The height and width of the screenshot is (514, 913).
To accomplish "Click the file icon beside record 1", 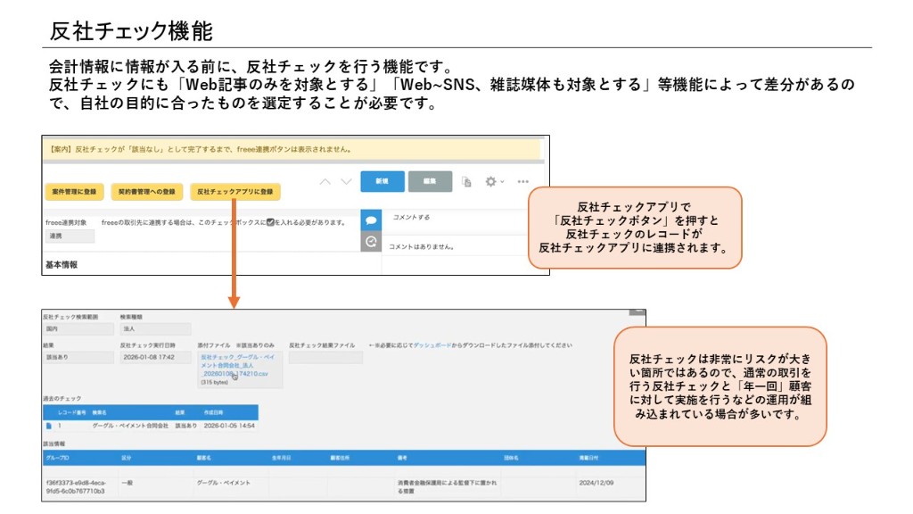I will [50, 426].
